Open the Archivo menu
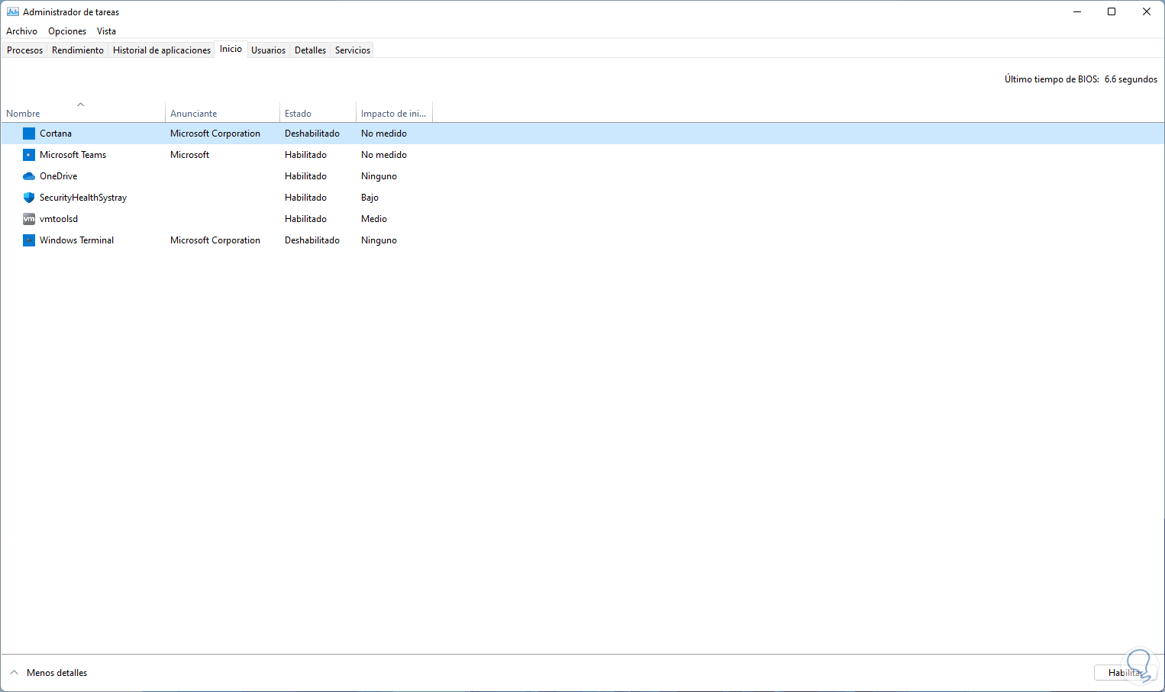The width and height of the screenshot is (1165, 692). [x=21, y=31]
